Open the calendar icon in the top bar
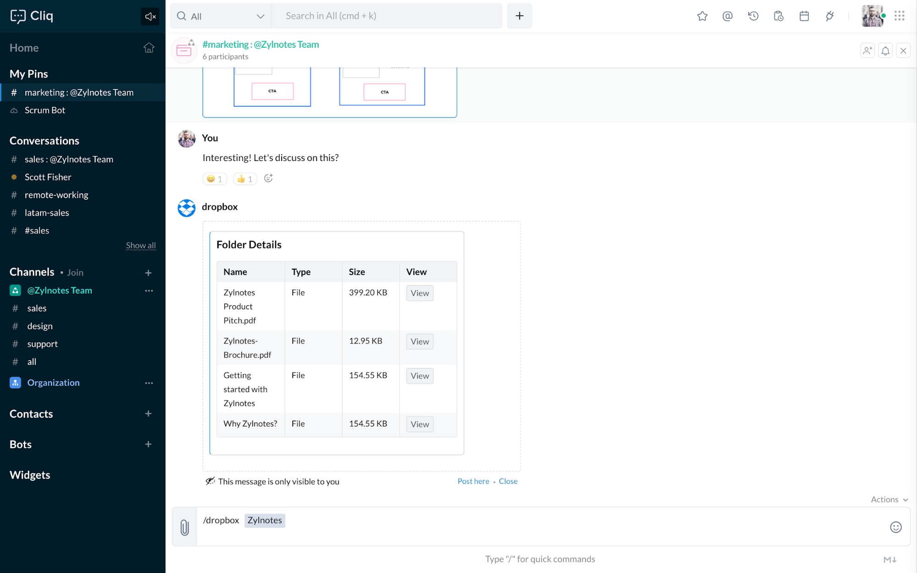The width and height of the screenshot is (917, 573). click(804, 16)
